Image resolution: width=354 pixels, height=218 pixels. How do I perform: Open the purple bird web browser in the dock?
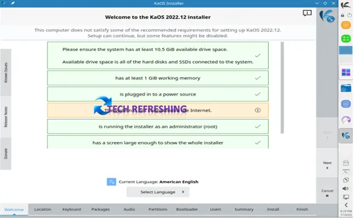click(345, 120)
